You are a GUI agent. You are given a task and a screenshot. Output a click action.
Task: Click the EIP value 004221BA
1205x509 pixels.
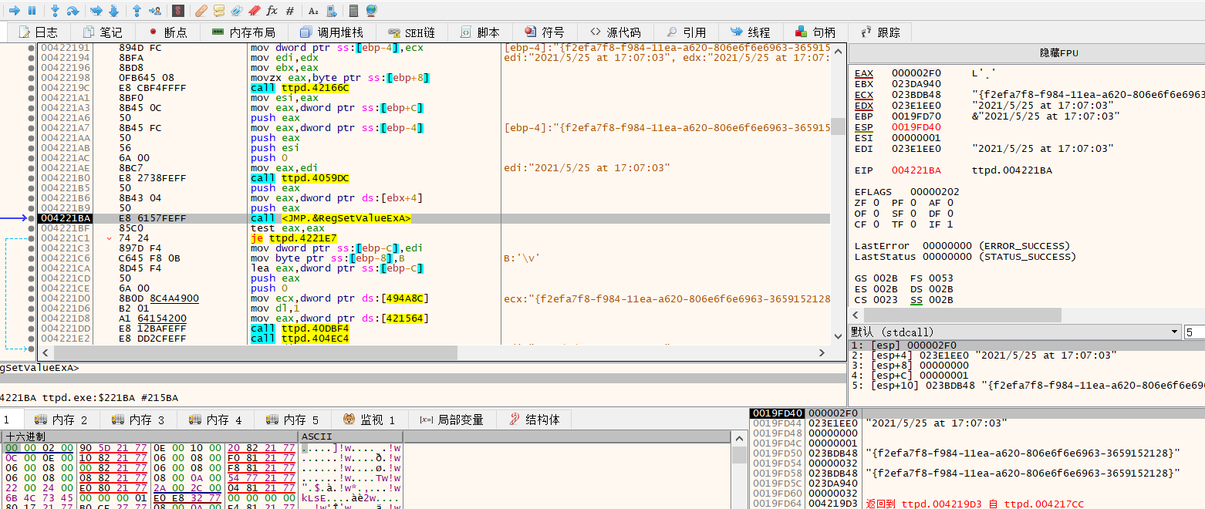click(916, 170)
